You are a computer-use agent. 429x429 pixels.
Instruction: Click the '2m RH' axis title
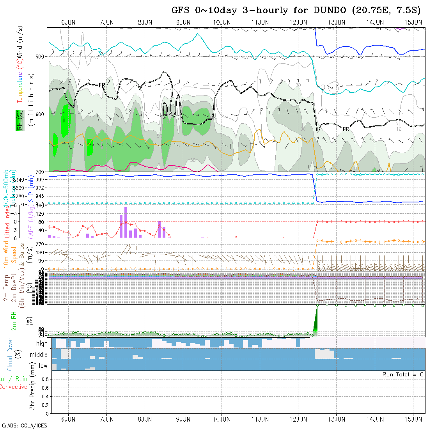14,321
